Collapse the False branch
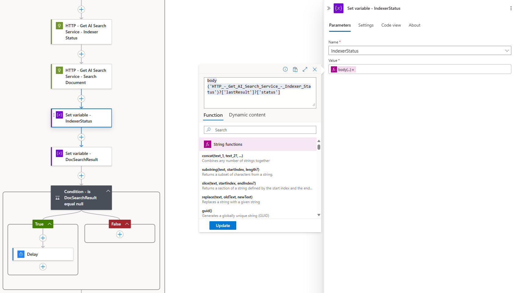Viewport: 515px width, 293px height. coord(127,224)
